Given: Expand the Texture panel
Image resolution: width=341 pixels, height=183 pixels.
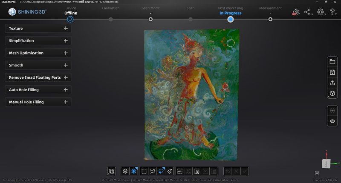Looking at the screenshot, I should 66,29.
